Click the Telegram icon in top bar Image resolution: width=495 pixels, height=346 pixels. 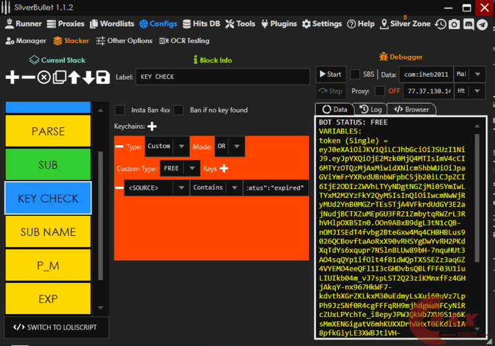coord(483,24)
